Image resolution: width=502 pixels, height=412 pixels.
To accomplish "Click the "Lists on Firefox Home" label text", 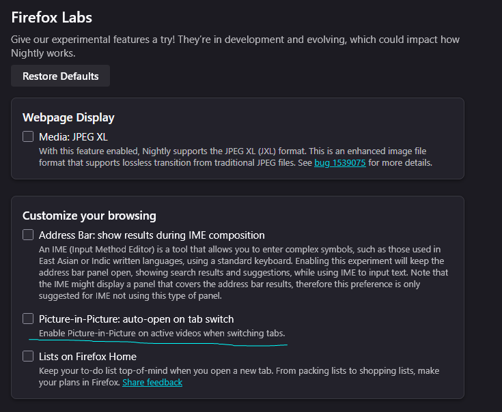I will (x=87, y=356).
